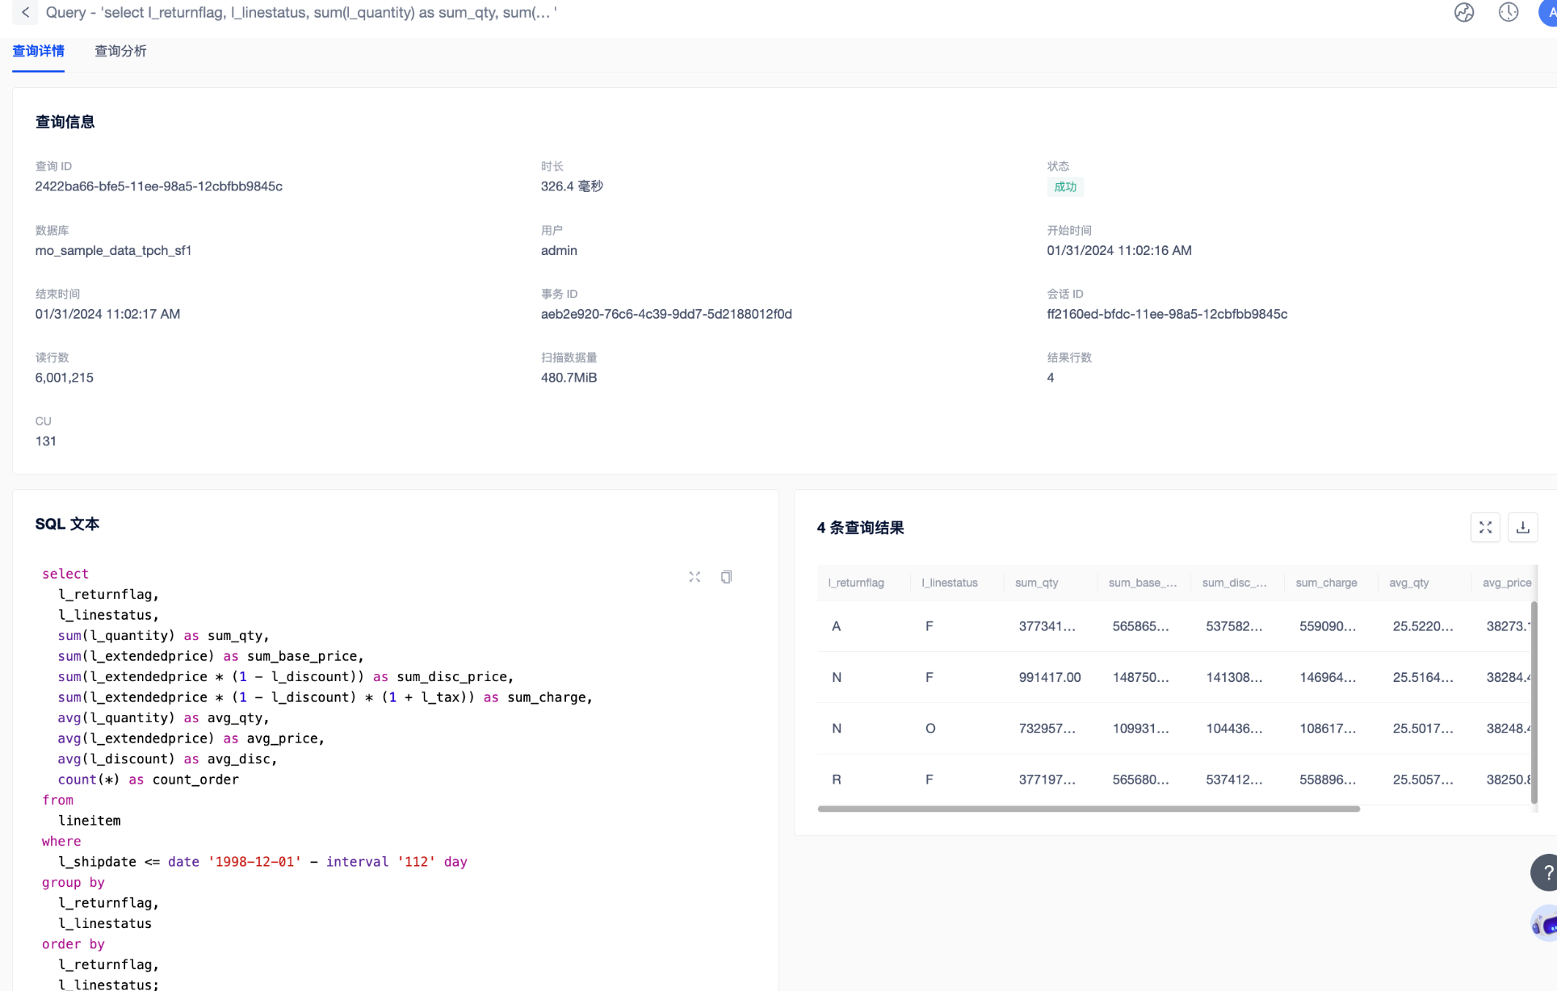Screen dimensions: 1557x991
Task: Open the history clock icon in header
Action: [1508, 12]
